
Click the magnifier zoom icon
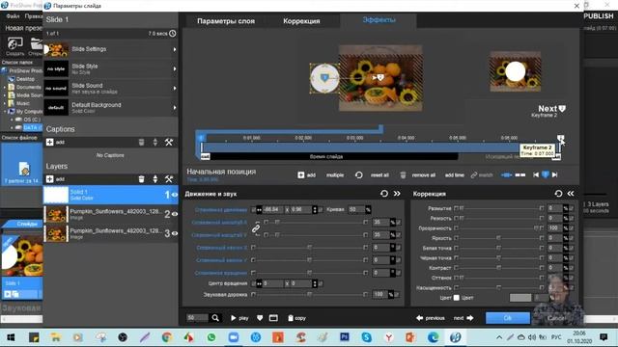click(215, 318)
